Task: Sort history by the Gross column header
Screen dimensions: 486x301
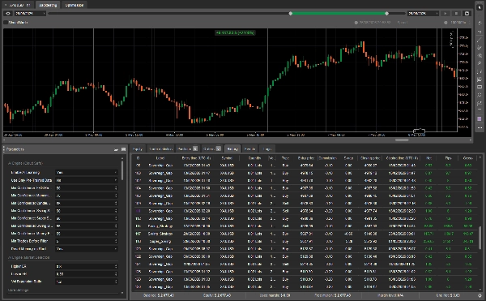Action: pyautogui.click(x=467, y=158)
